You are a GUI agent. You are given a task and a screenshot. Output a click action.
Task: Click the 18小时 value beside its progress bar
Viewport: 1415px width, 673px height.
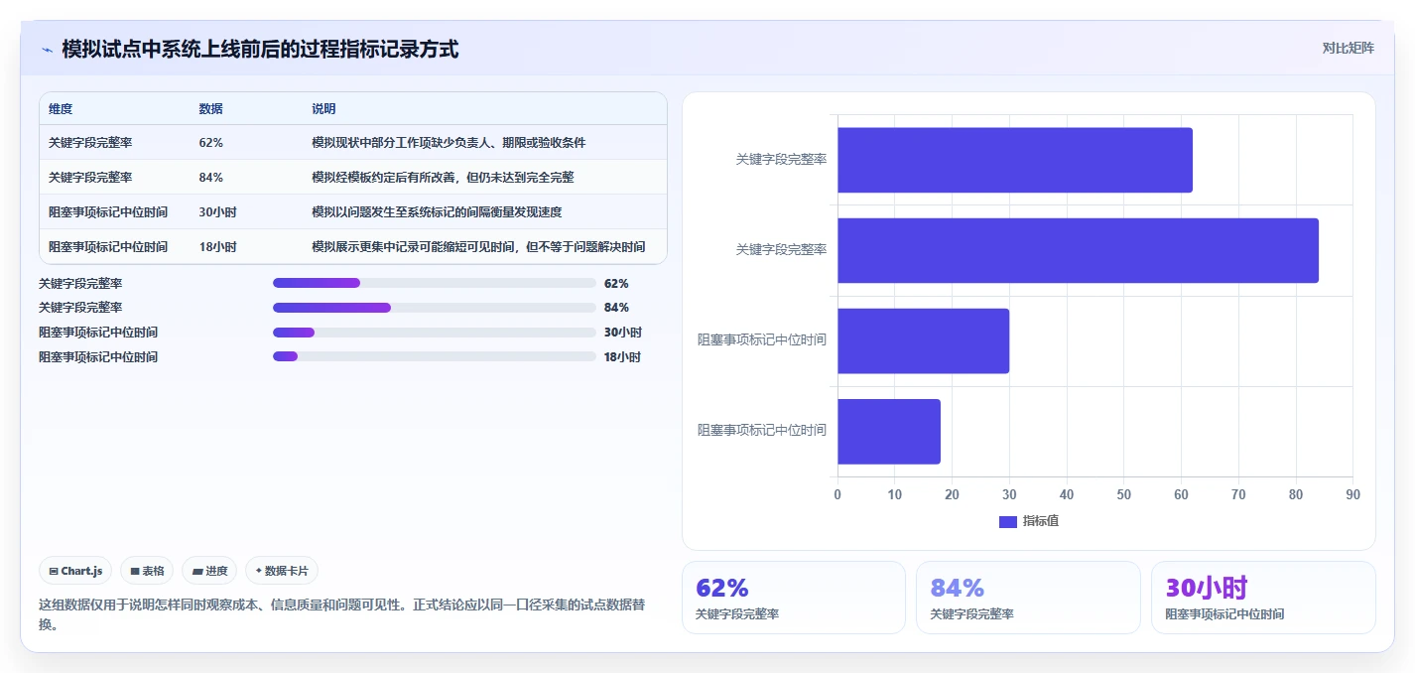[622, 356]
